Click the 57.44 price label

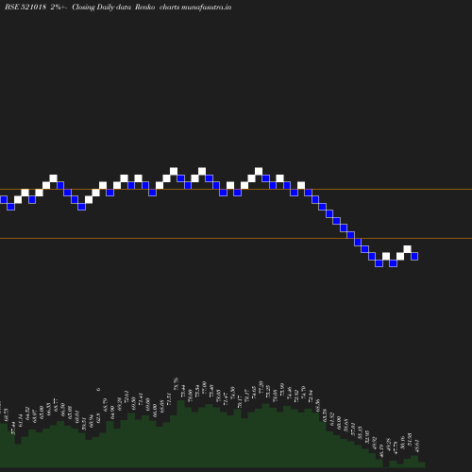pos(13,429)
